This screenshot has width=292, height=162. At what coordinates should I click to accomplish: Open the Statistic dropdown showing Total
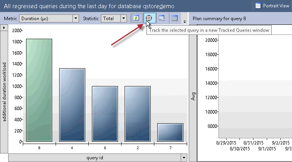click(x=114, y=19)
